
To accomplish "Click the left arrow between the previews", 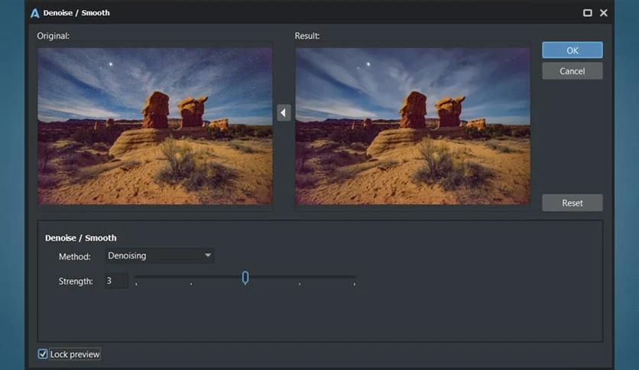I will click(284, 112).
